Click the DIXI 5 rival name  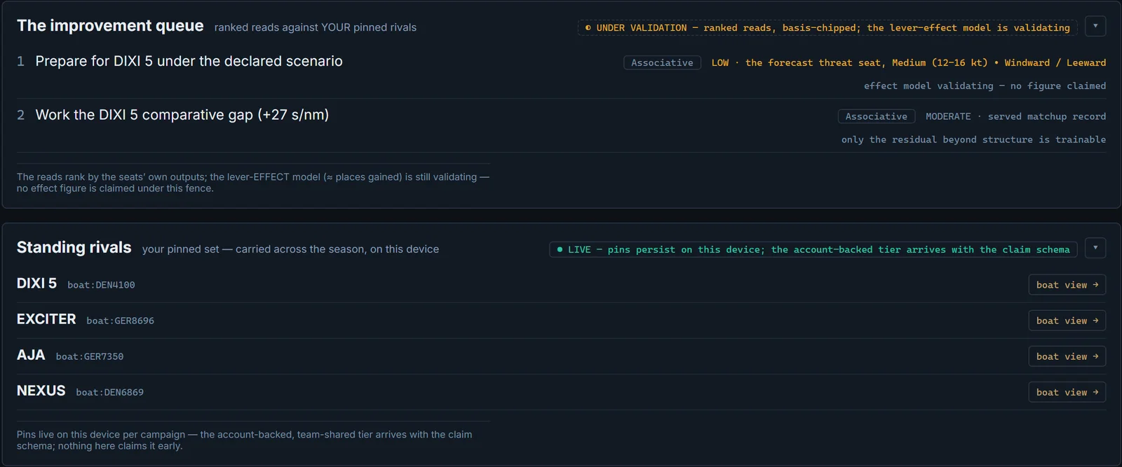(x=36, y=284)
